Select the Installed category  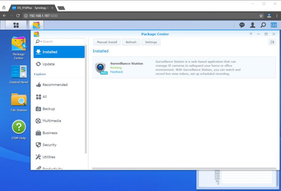[x=59, y=52]
